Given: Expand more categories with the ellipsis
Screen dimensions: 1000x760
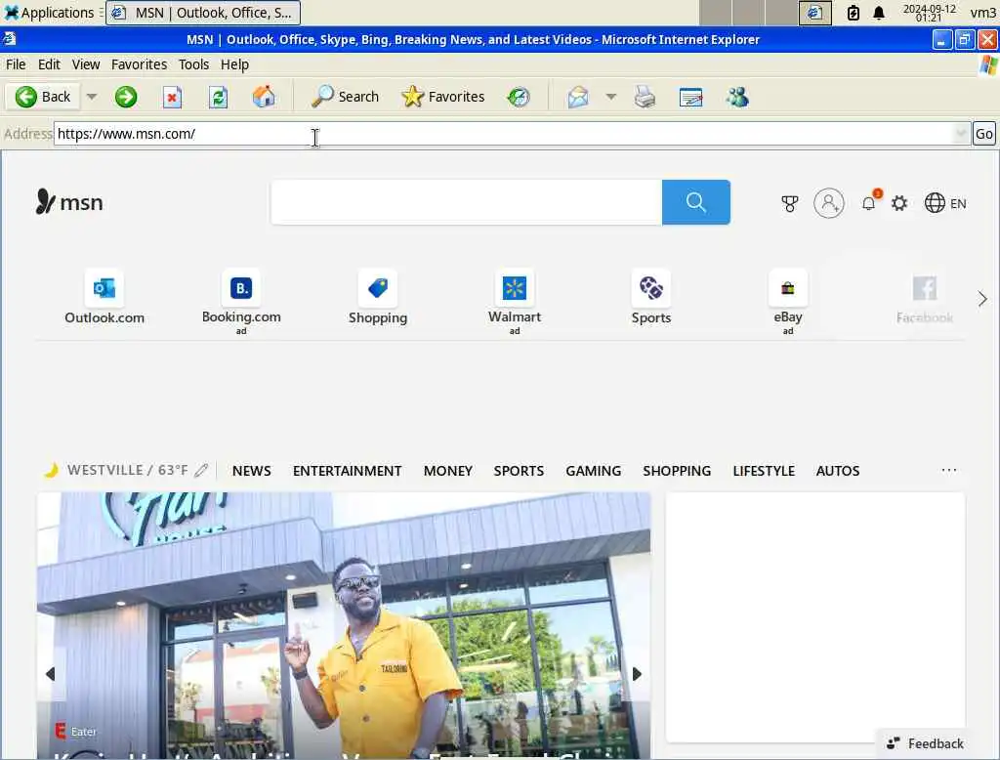Looking at the screenshot, I should [949, 470].
